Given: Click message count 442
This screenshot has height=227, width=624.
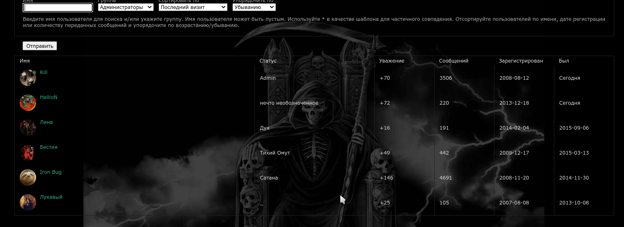Looking at the screenshot, I should point(444,153).
